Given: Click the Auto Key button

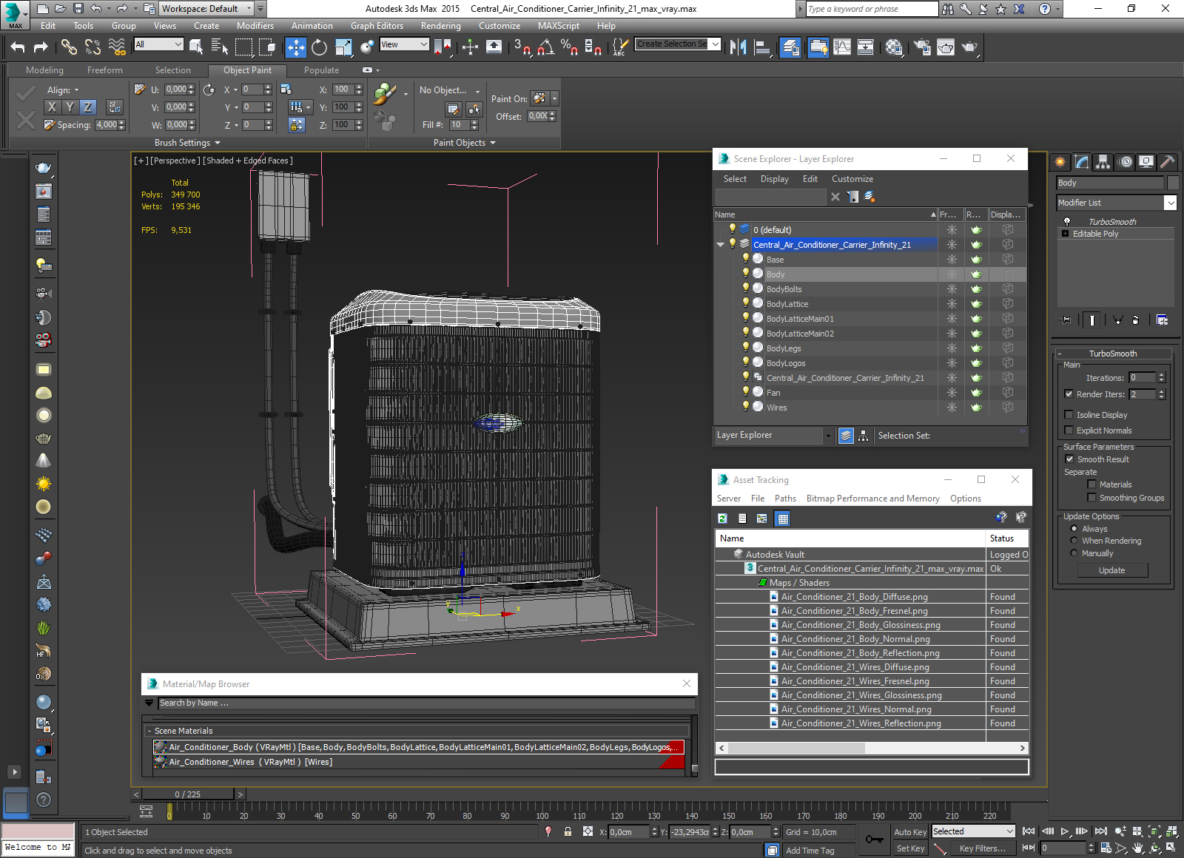Looking at the screenshot, I should (910, 832).
